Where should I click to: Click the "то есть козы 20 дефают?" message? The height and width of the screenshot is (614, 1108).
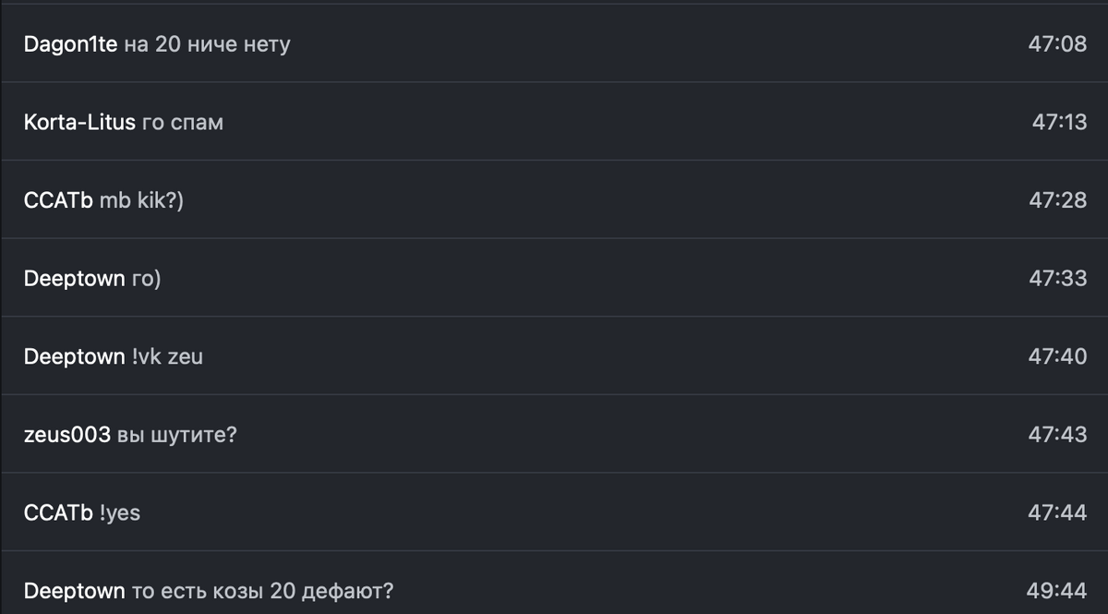262,591
